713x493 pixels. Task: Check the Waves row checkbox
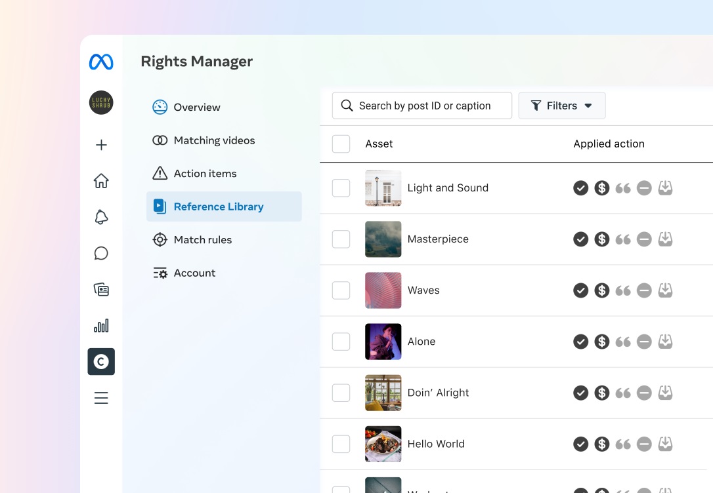tap(341, 290)
